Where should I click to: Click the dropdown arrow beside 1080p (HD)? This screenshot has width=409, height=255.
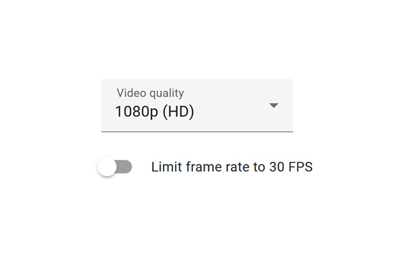click(x=274, y=105)
